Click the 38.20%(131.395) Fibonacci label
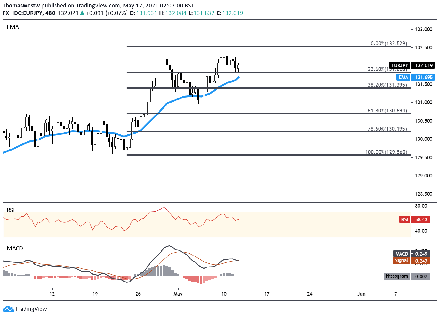Image resolution: width=440 pixels, height=317 pixels. (x=387, y=85)
